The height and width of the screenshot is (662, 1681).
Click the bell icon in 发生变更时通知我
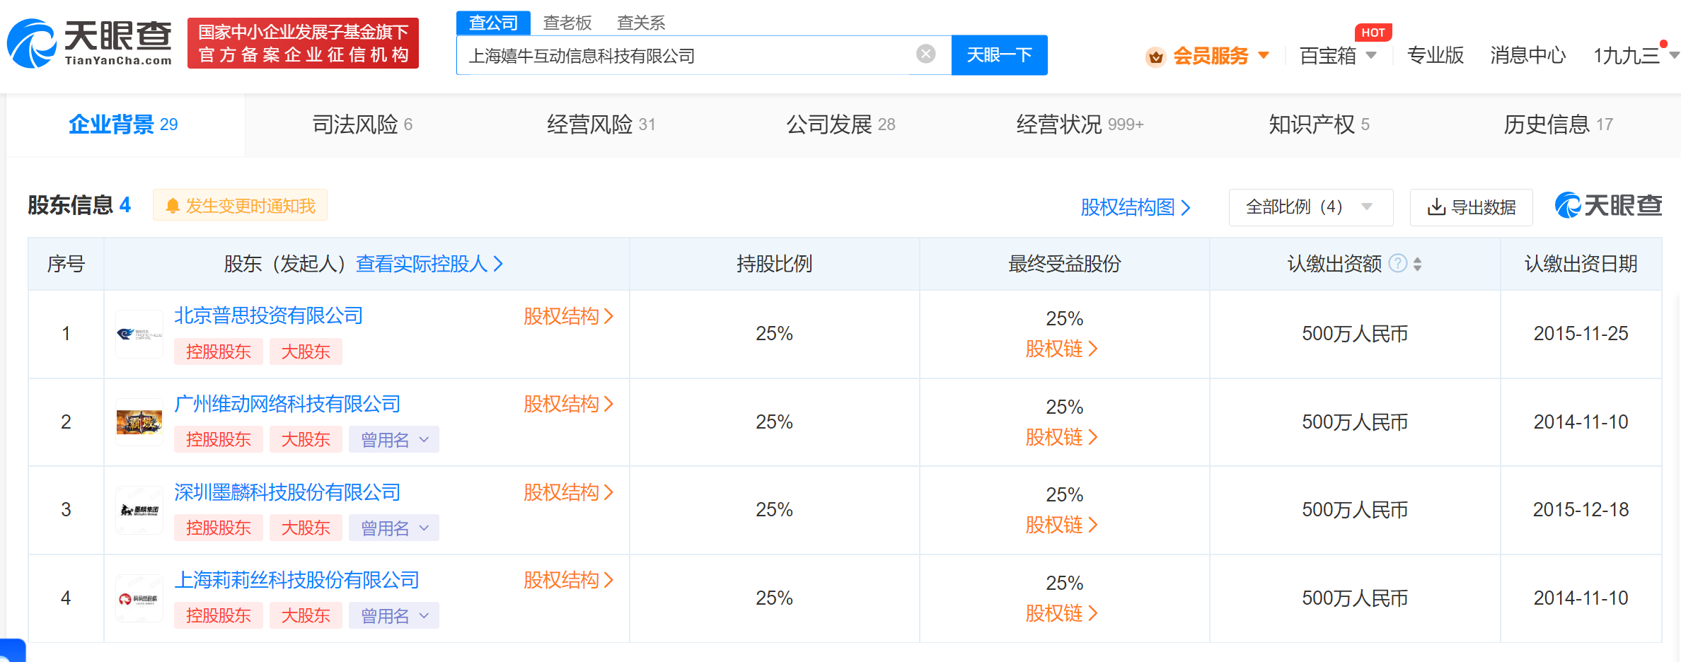(x=172, y=206)
